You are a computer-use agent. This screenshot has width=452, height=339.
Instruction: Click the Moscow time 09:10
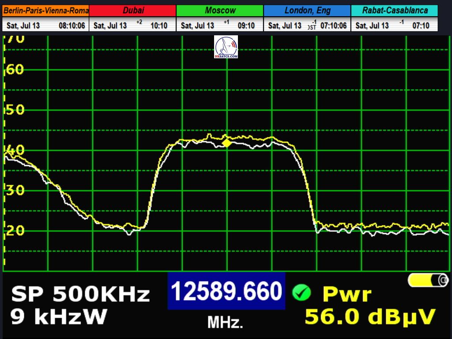pyautogui.click(x=246, y=26)
